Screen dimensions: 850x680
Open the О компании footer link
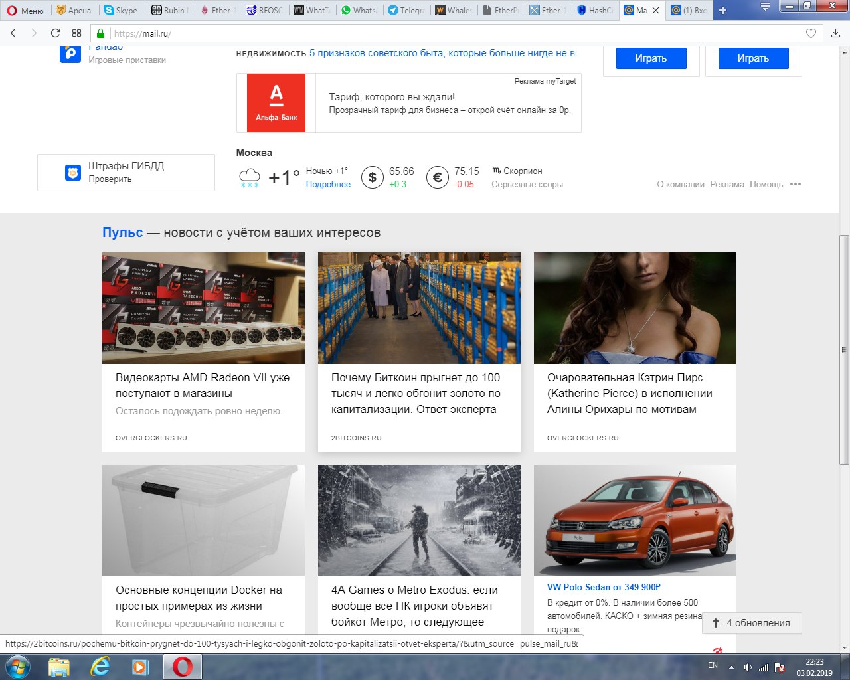(x=681, y=185)
